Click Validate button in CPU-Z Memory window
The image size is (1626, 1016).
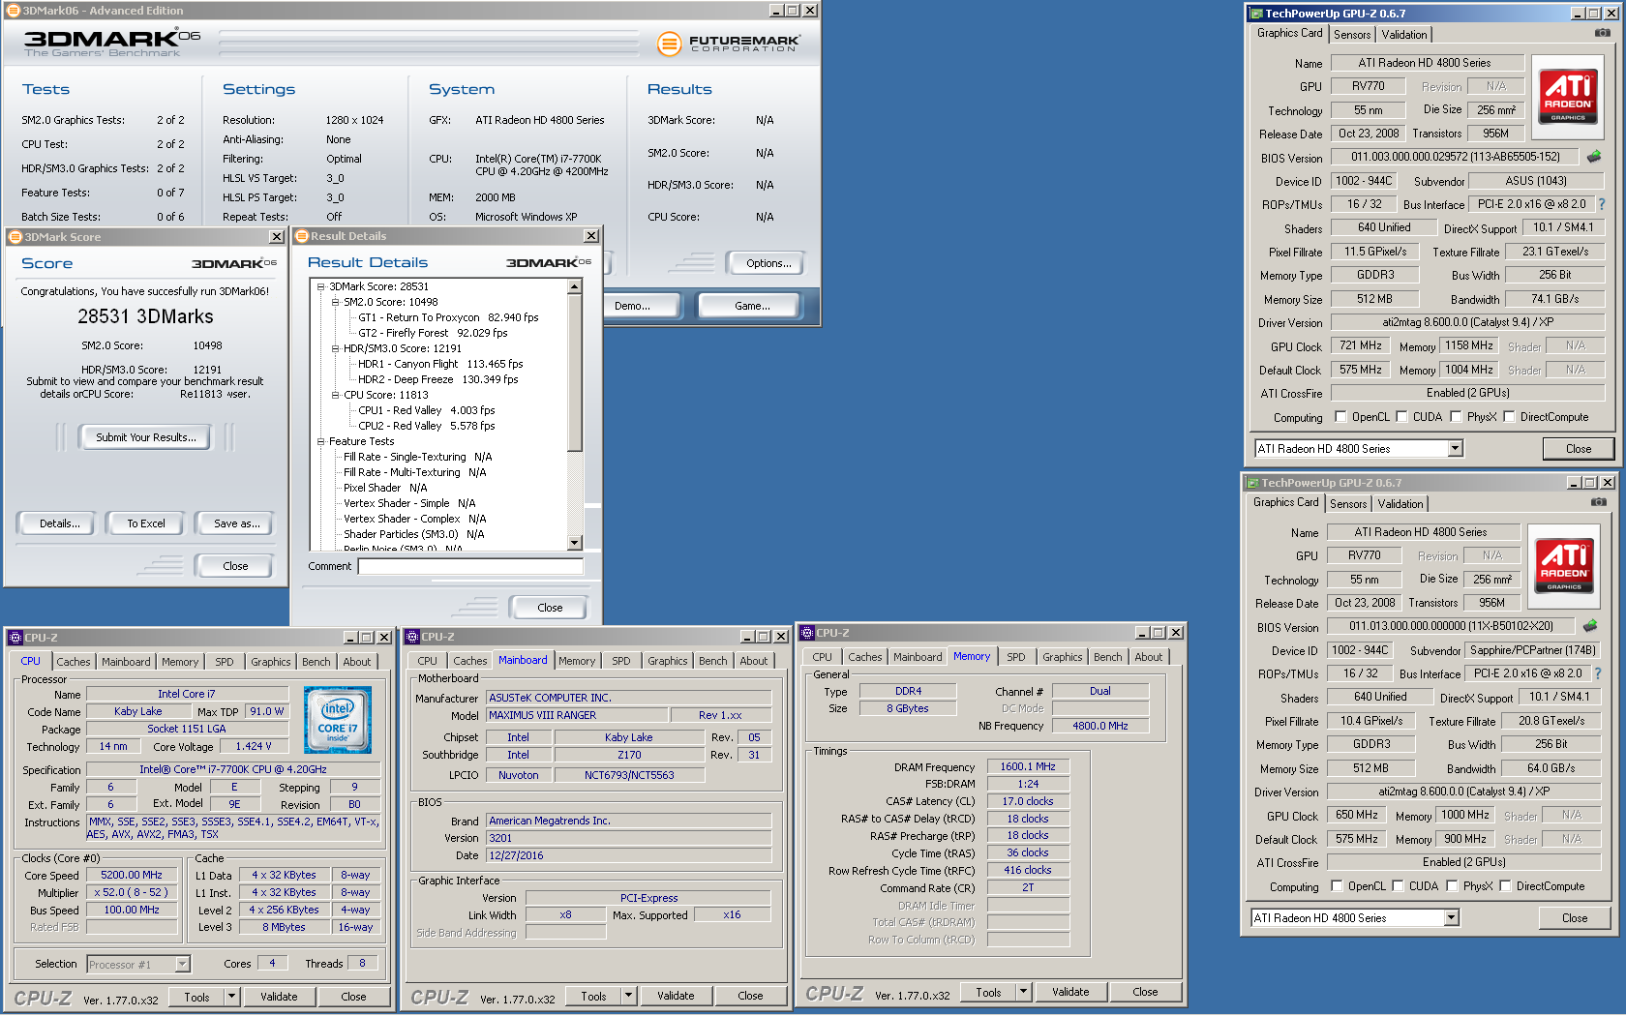[x=1070, y=992]
